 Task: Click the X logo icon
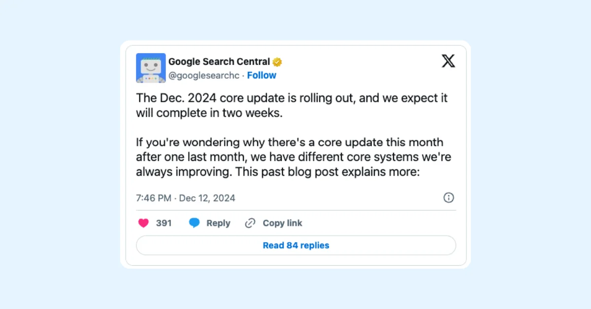pos(448,61)
